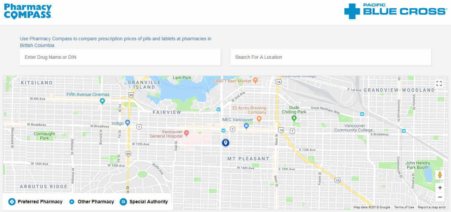Viewport: 451px width, 212px height.
Task: Open MEC Vancouver shopping marker
Action: 246,126
